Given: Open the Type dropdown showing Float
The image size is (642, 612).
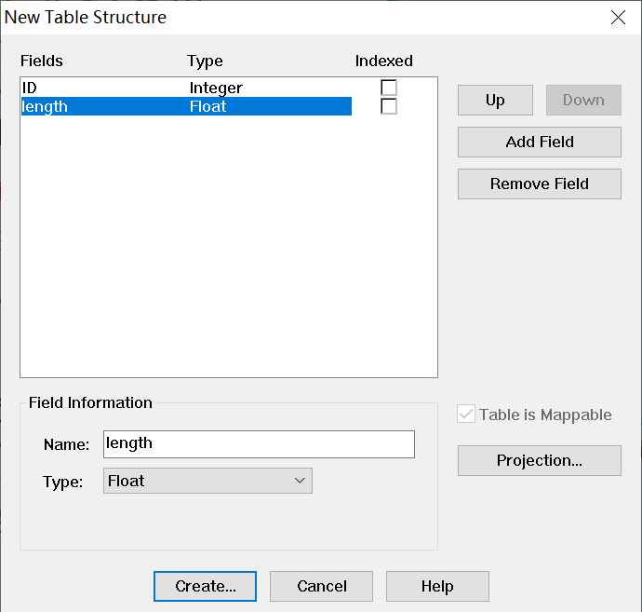Looking at the screenshot, I should coord(207,481).
